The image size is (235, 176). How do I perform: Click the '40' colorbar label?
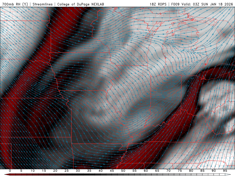(100, 171)
